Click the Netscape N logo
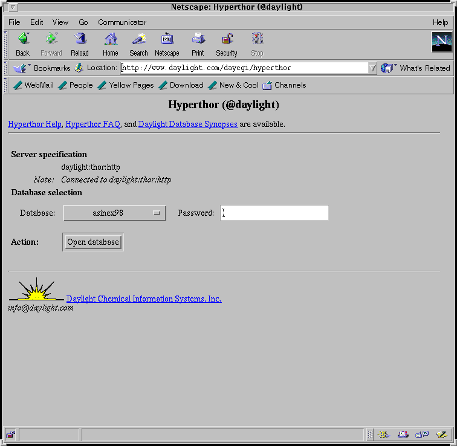457x446 pixels. coord(441,42)
